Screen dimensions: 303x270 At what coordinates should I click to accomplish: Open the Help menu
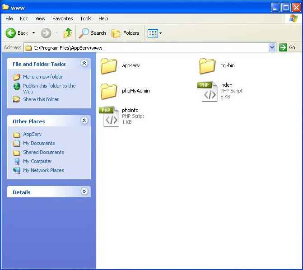click(x=103, y=19)
